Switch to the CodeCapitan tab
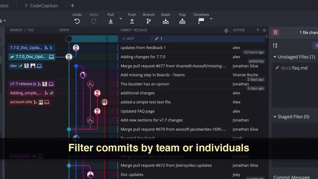The image size is (318, 179). point(42,5)
